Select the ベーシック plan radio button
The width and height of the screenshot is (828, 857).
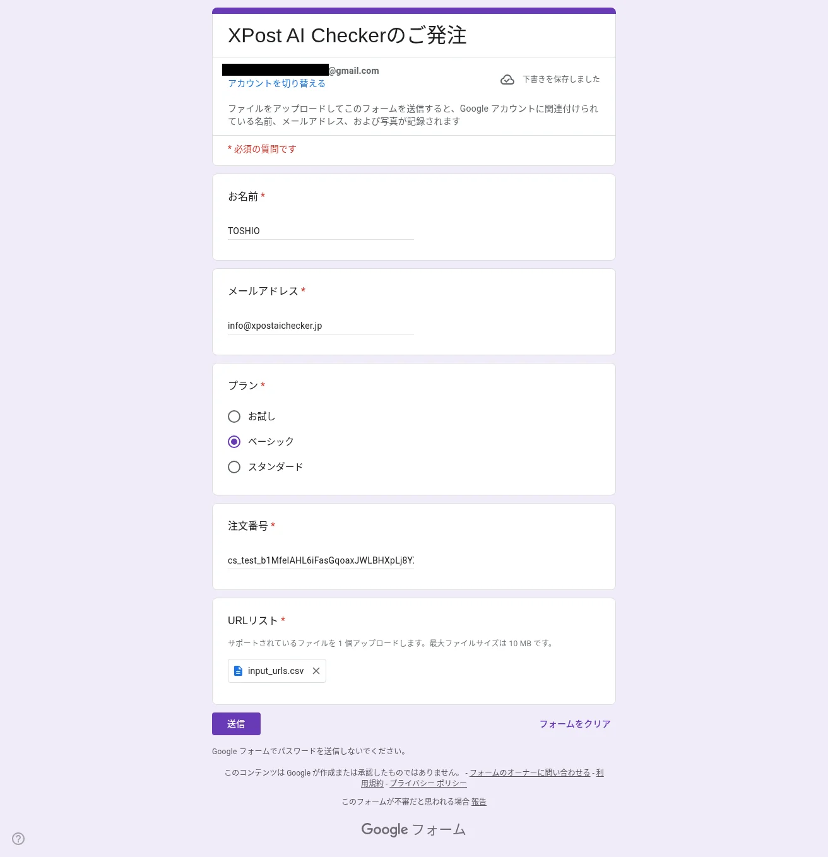pyautogui.click(x=234, y=442)
